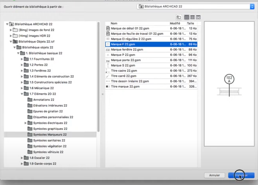
Task: Collapse the Bibliothèque objets 22 folder
Action: (x=15, y=47)
